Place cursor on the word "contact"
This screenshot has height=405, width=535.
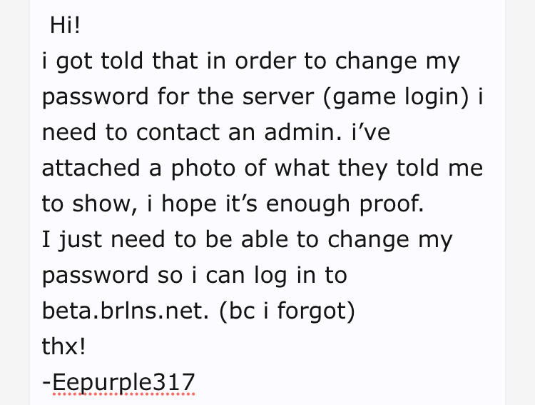(178, 132)
